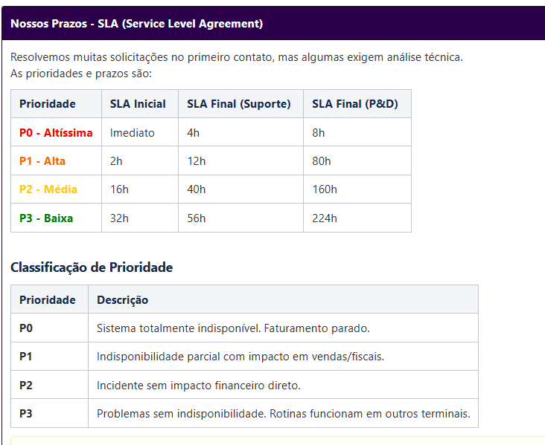Screen dimensions: 545x445
Task: Select the green 'P3 - Baixa' priority label
Action: pyautogui.click(x=46, y=218)
